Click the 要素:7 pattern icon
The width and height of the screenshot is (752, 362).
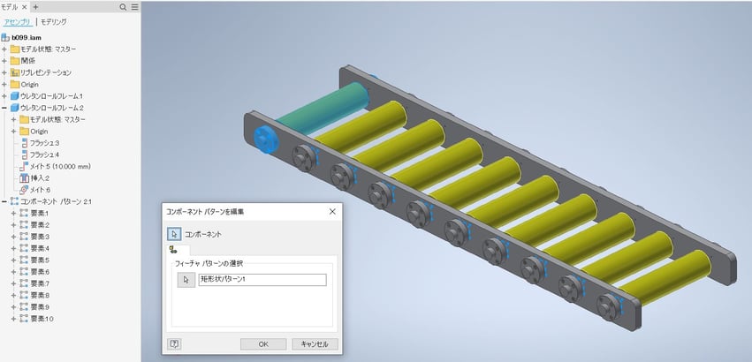click(24, 283)
